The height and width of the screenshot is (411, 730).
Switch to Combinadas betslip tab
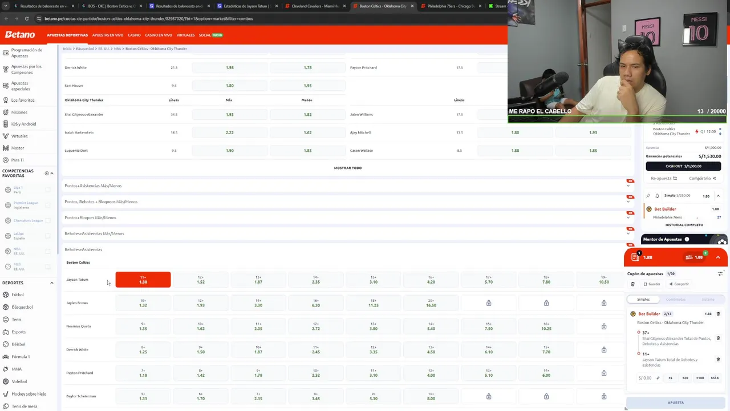tap(676, 300)
